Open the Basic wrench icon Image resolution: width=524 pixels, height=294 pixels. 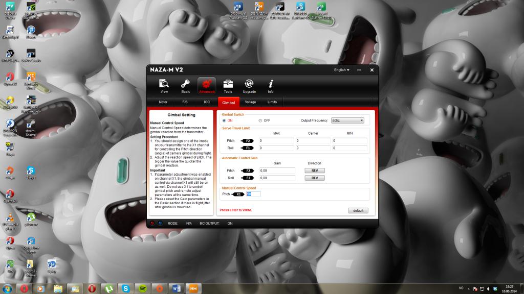point(185,85)
